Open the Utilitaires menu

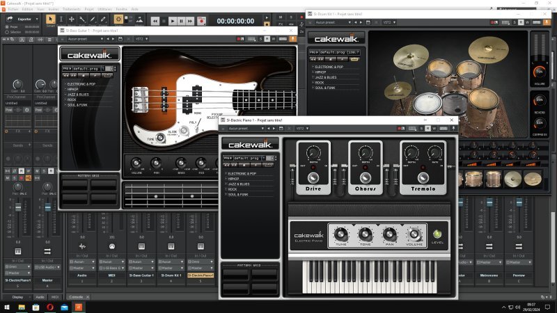tap(105, 9)
